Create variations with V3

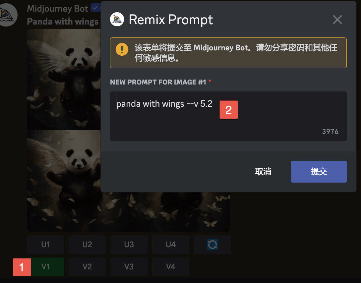pos(129,267)
